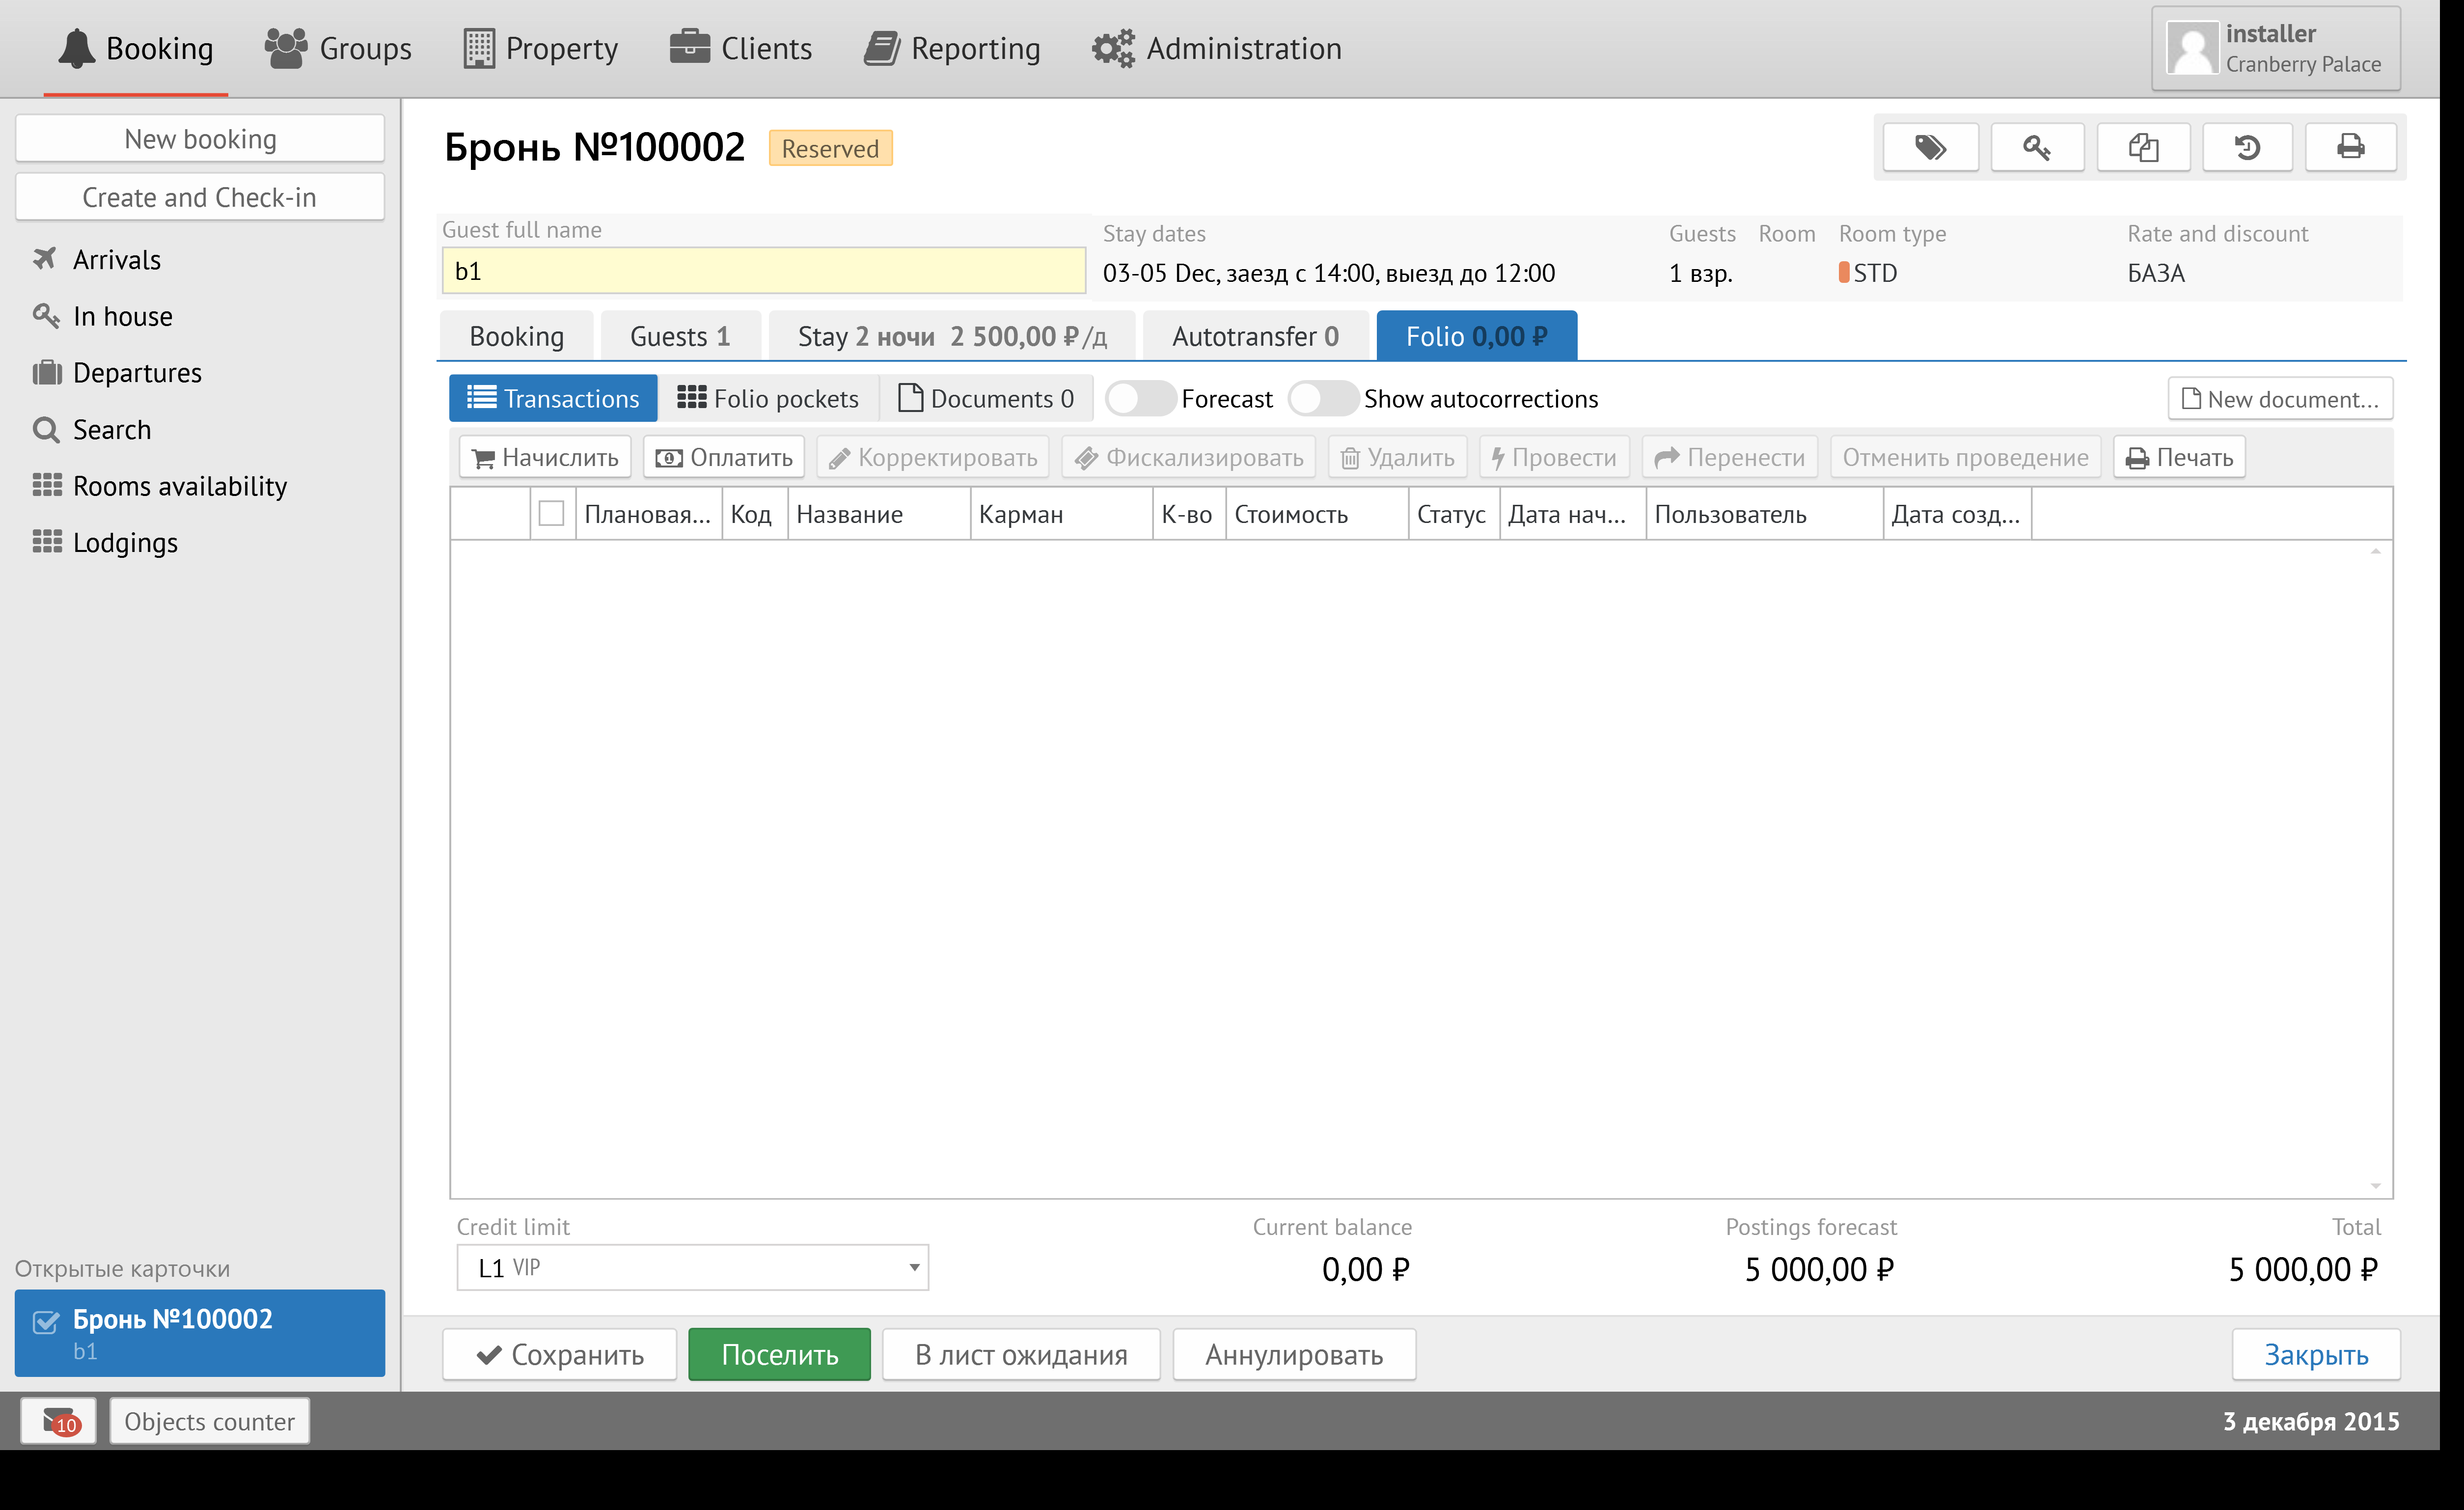Expand the Credit limit L1 VIP dropdown
This screenshot has height=1510, width=2464.
[x=913, y=1268]
